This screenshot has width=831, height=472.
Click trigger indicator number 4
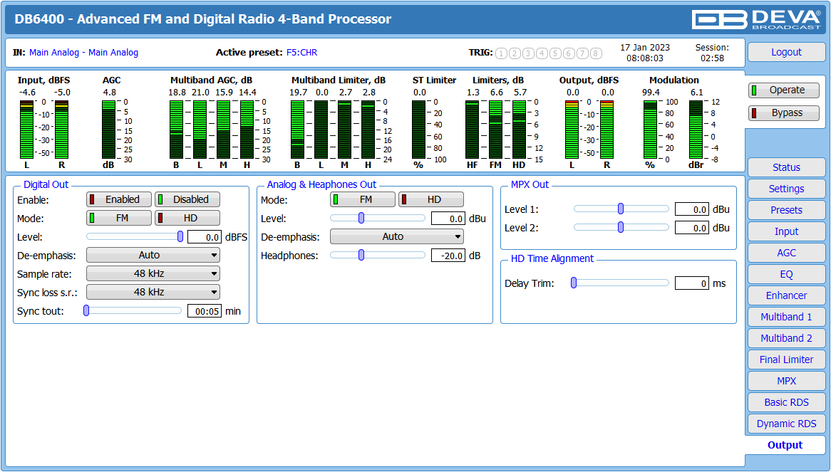click(542, 53)
